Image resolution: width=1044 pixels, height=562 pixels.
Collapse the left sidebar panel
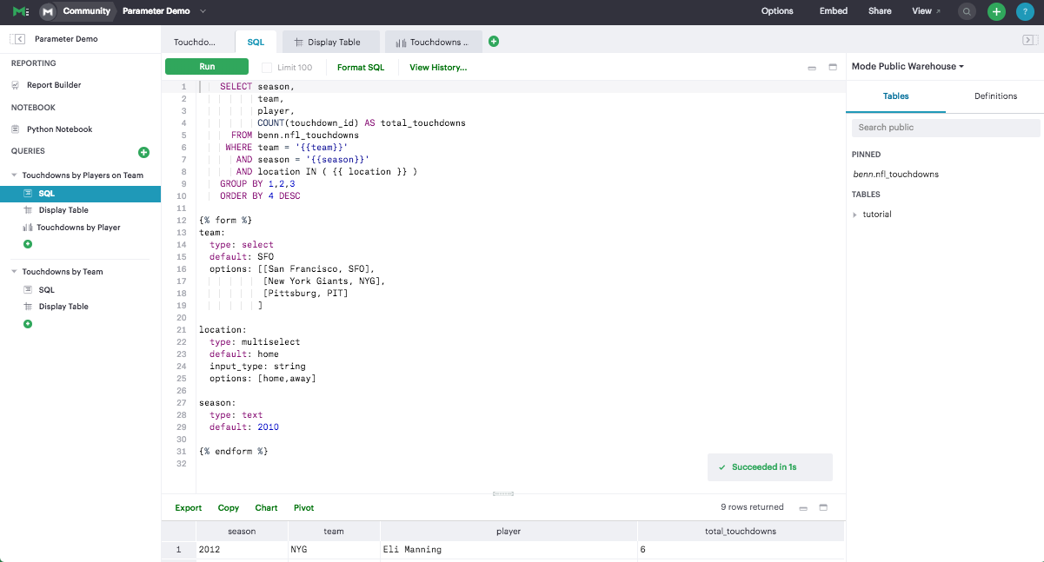[17, 39]
